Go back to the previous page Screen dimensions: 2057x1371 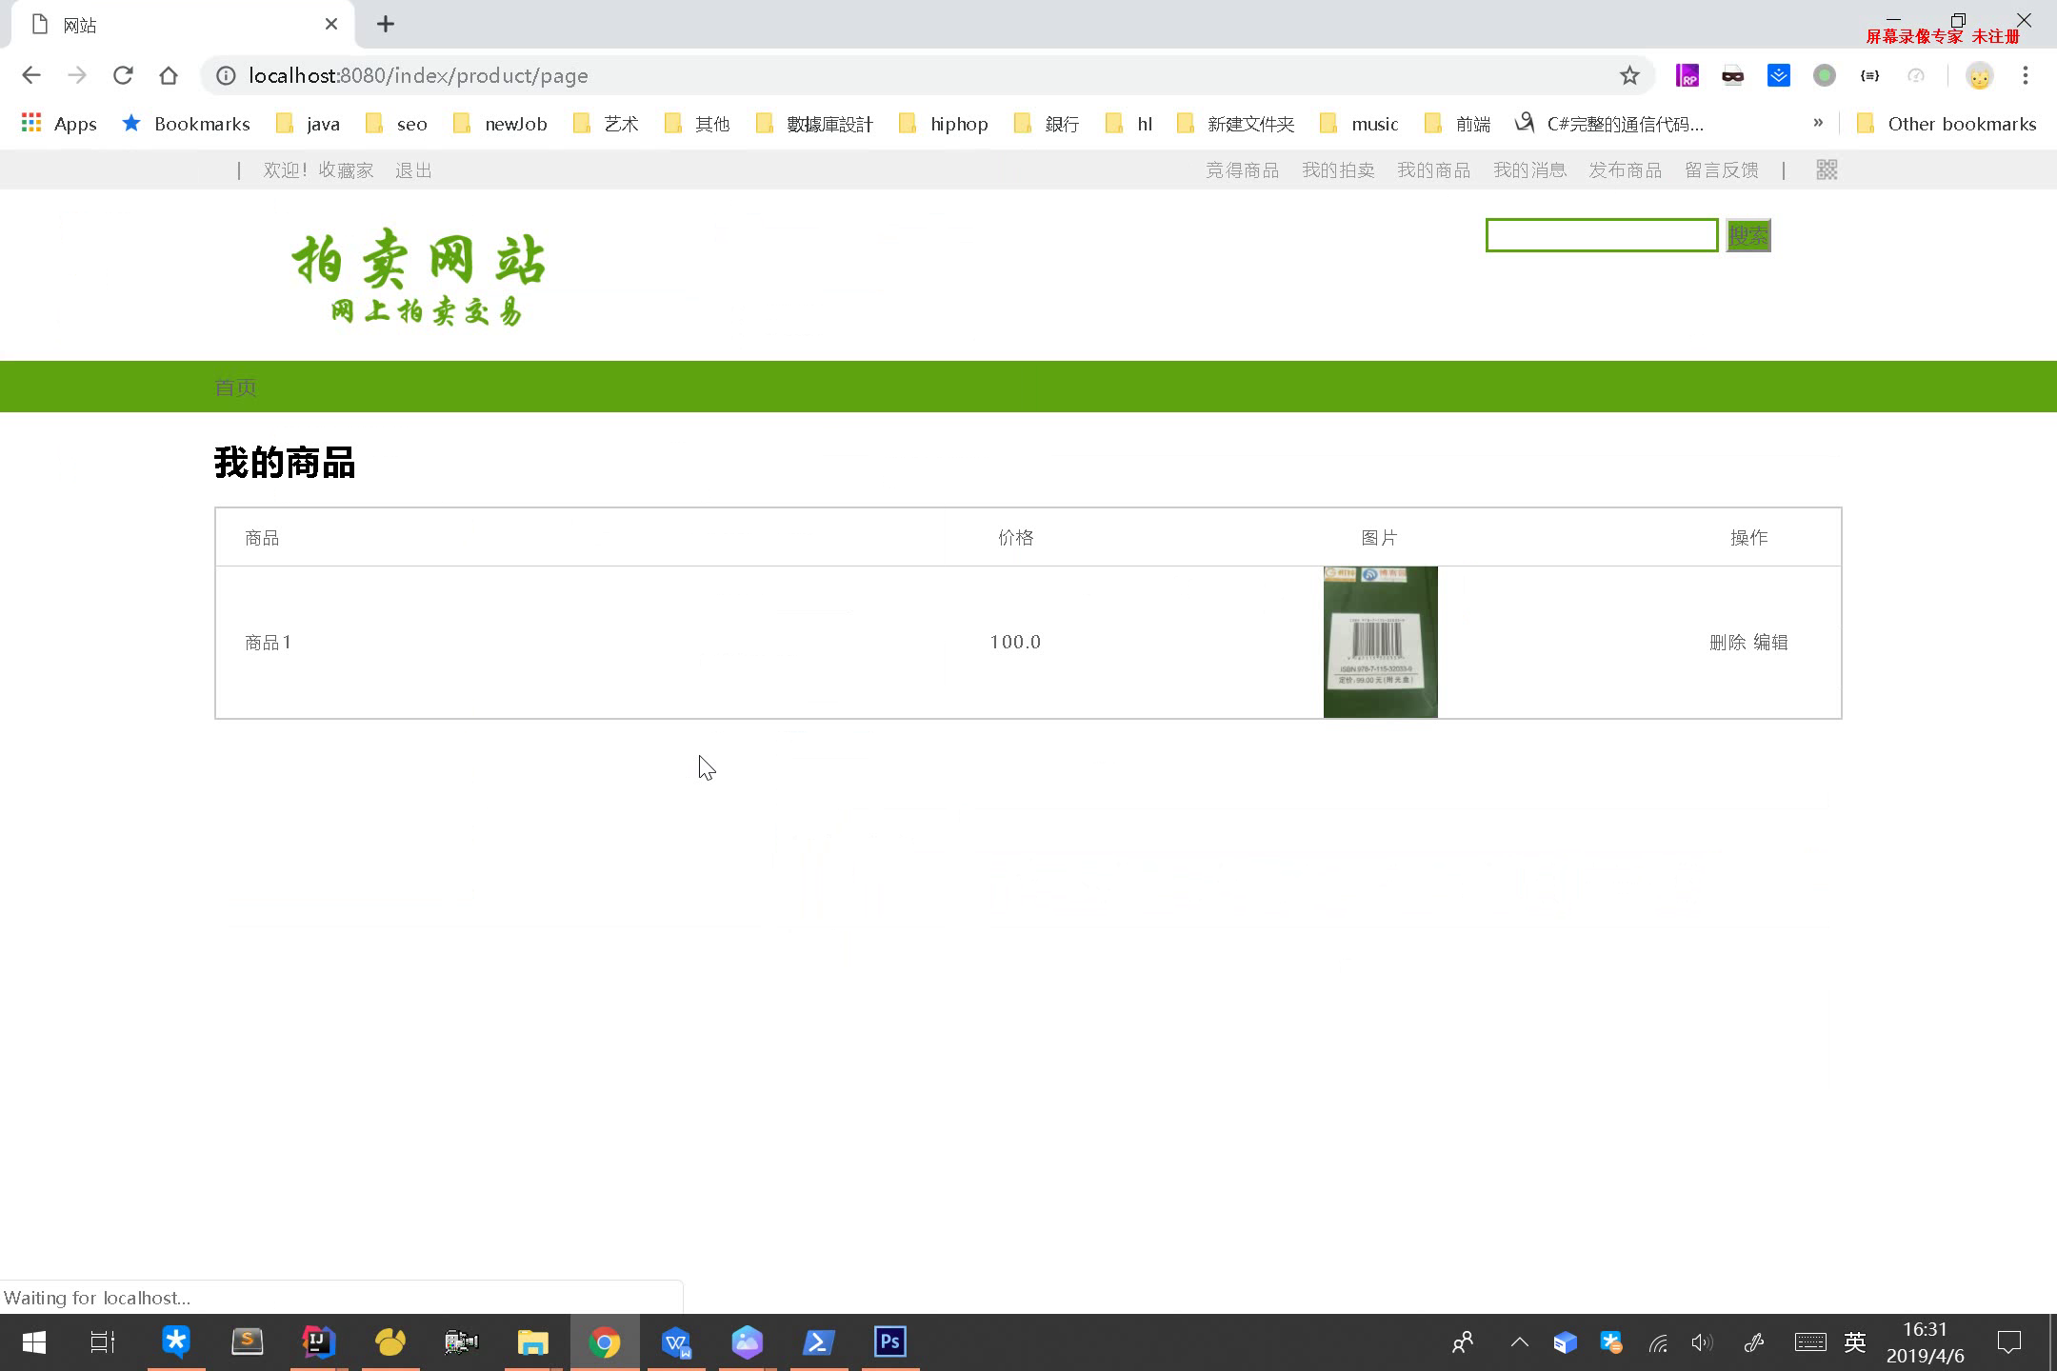click(x=31, y=75)
